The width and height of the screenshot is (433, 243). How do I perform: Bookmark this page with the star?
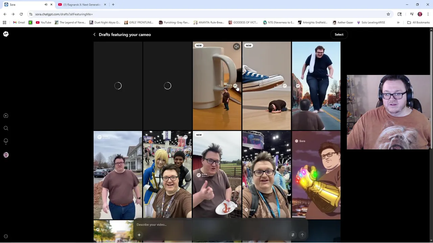(388, 14)
